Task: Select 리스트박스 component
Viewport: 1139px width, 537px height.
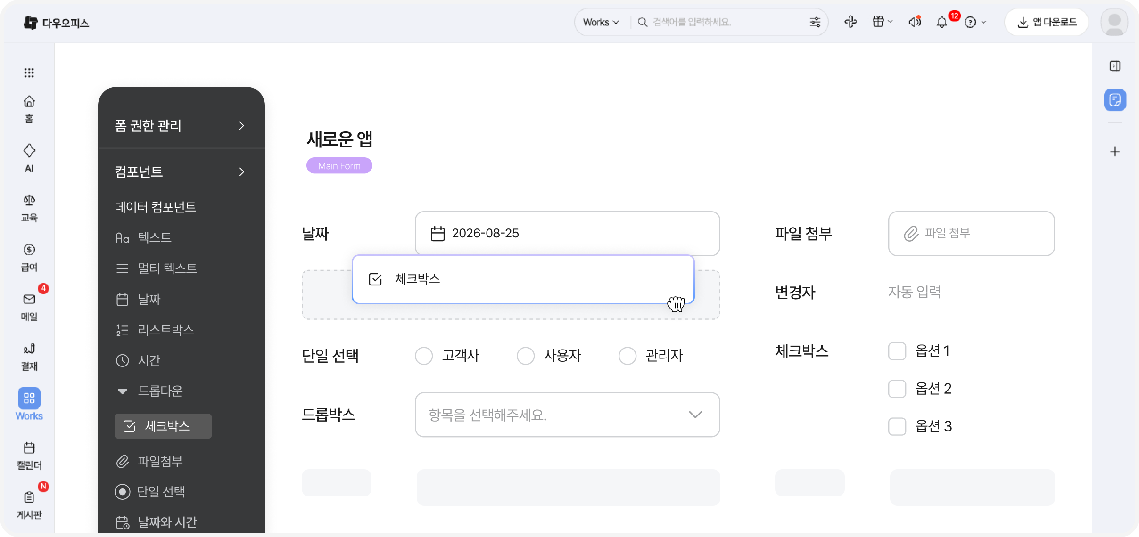Action: [155, 330]
